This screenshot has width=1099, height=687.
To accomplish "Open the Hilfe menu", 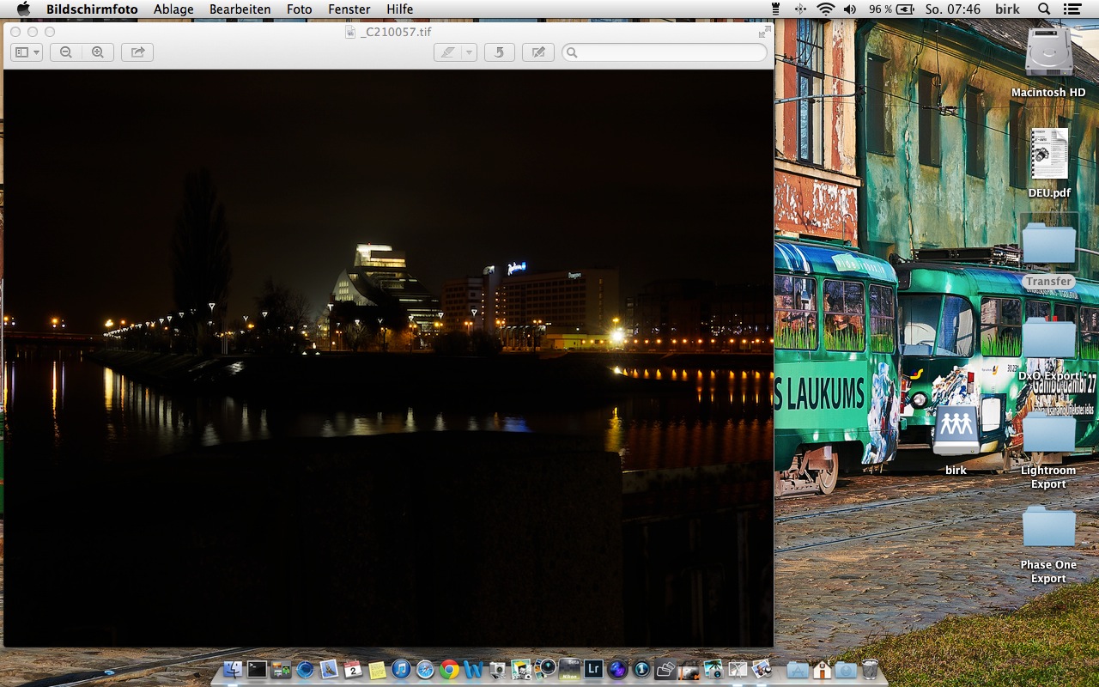I will [x=400, y=9].
